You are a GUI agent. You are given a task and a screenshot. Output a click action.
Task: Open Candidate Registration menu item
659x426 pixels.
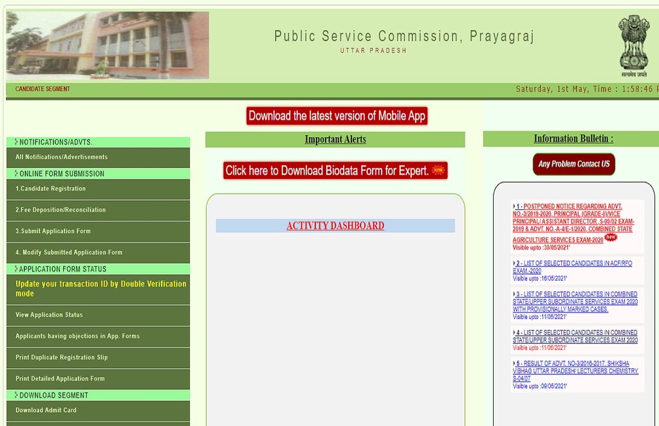(x=98, y=189)
